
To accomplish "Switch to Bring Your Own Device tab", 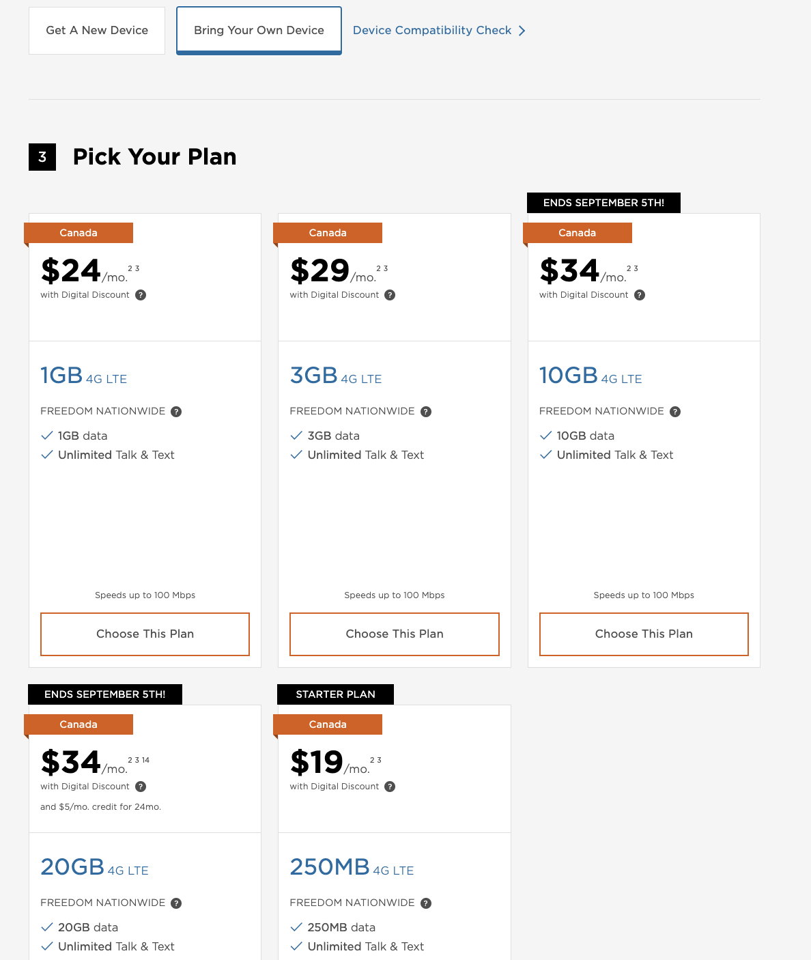I will [259, 31].
